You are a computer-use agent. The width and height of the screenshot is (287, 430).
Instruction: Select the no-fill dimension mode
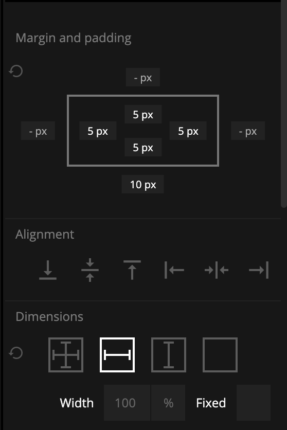(x=220, y=355)
